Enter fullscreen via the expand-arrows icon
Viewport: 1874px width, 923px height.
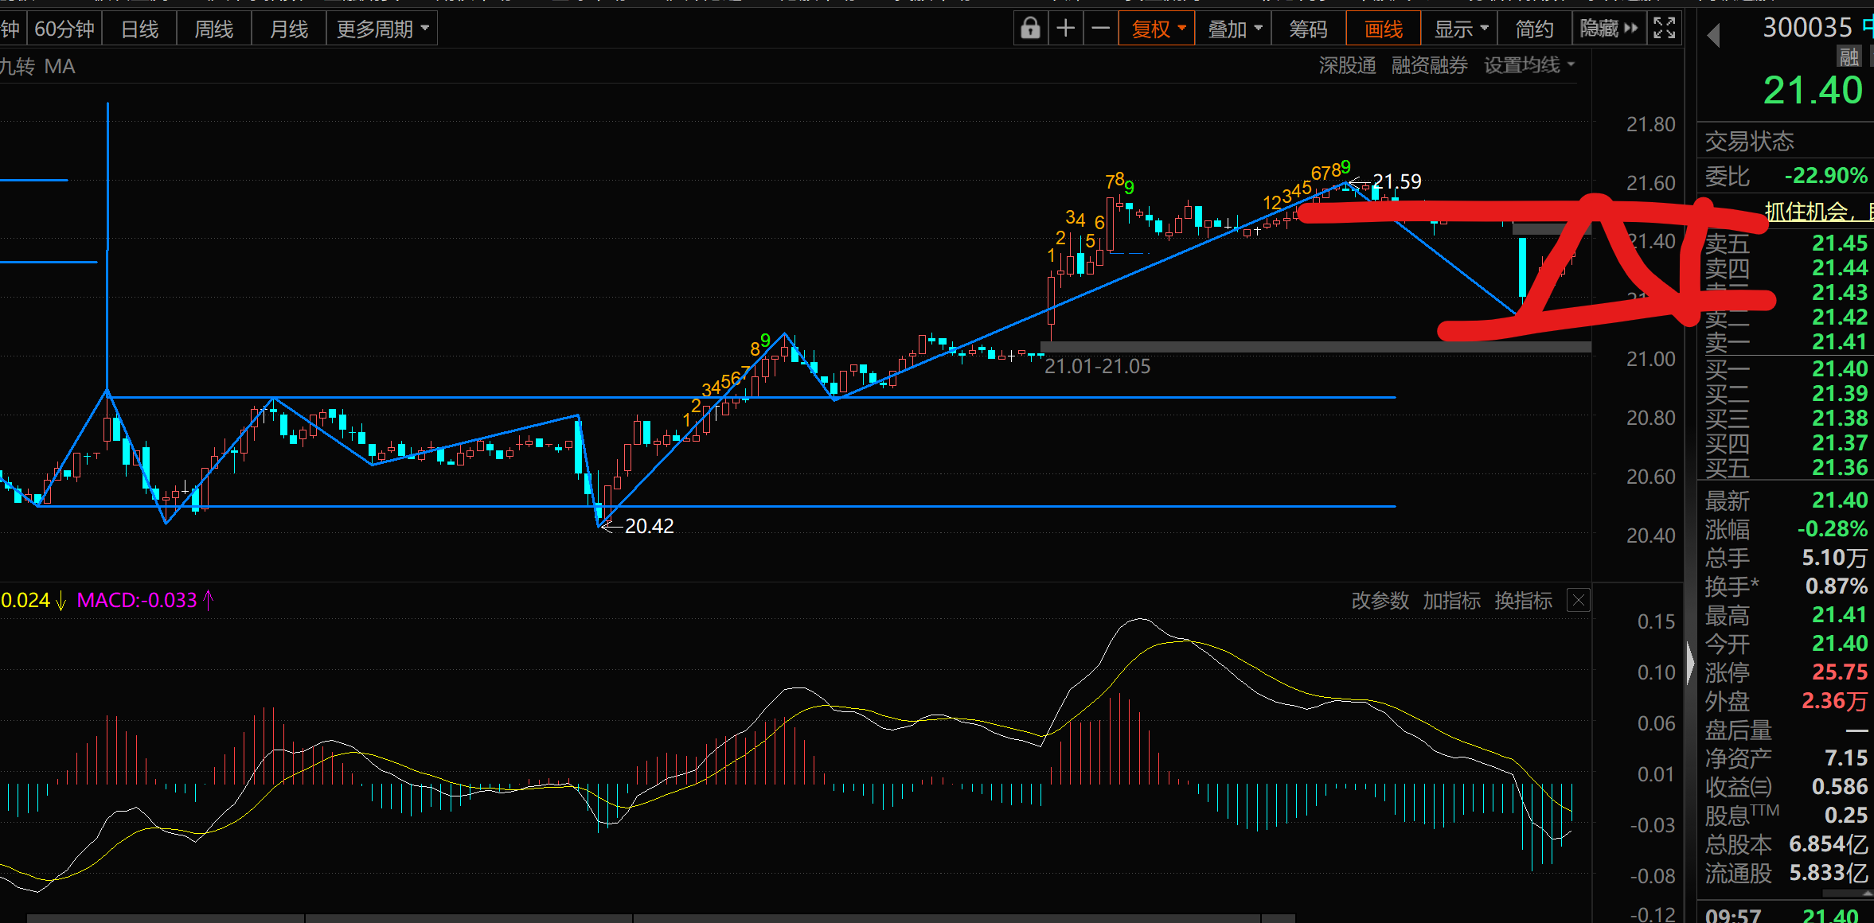(1664, 29)
